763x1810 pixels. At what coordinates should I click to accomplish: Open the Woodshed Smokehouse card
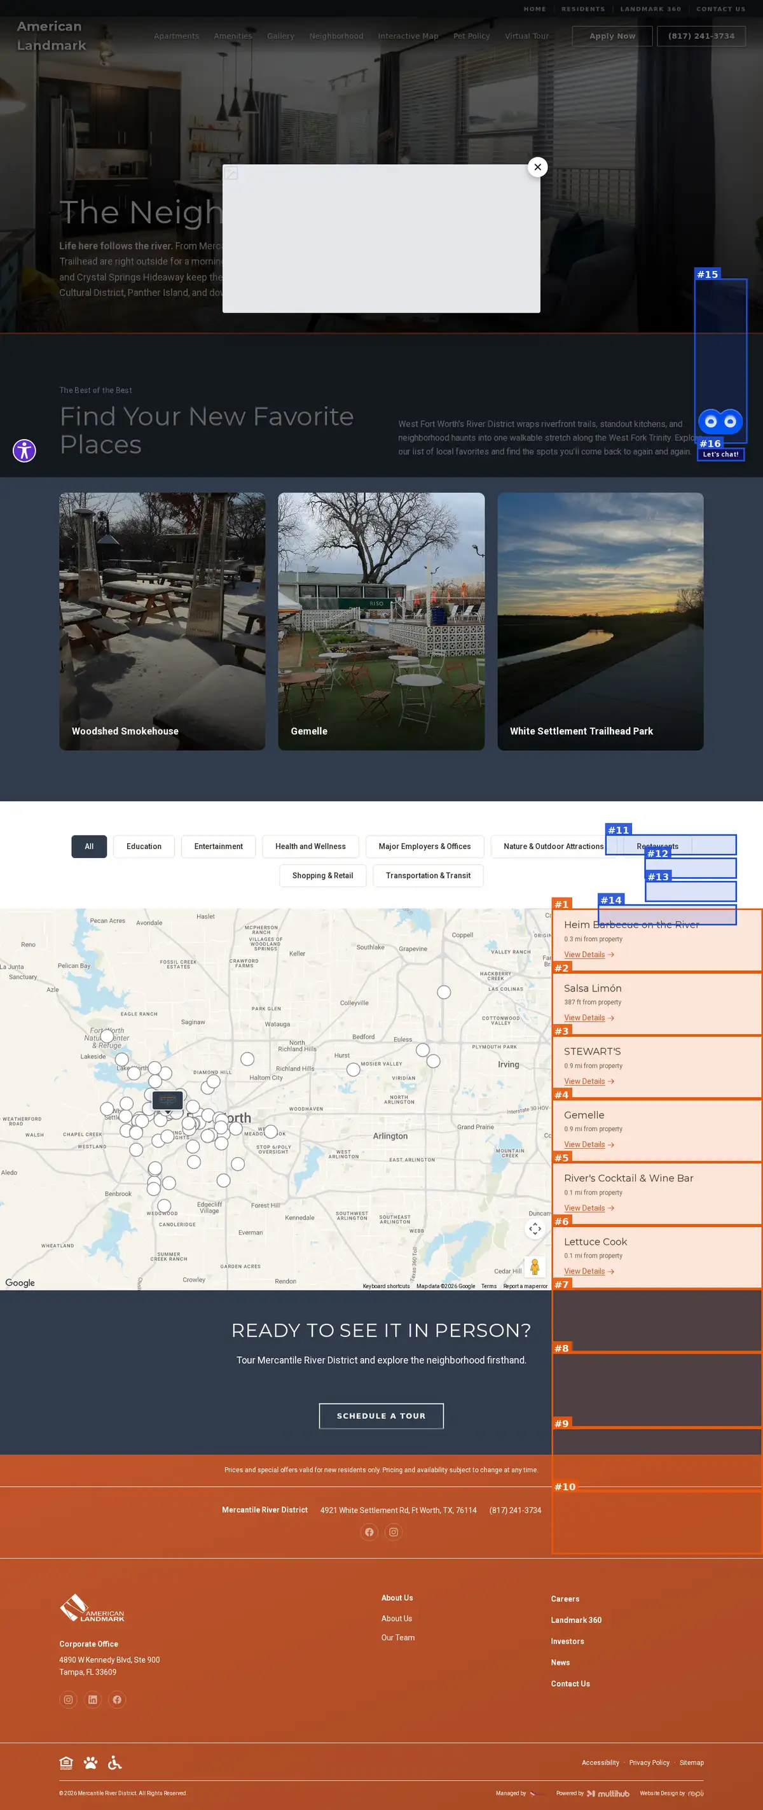tap(162, 621)
